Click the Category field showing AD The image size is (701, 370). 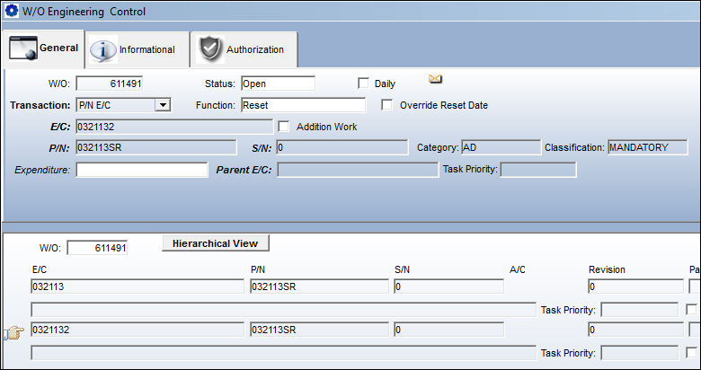(501, 147)
